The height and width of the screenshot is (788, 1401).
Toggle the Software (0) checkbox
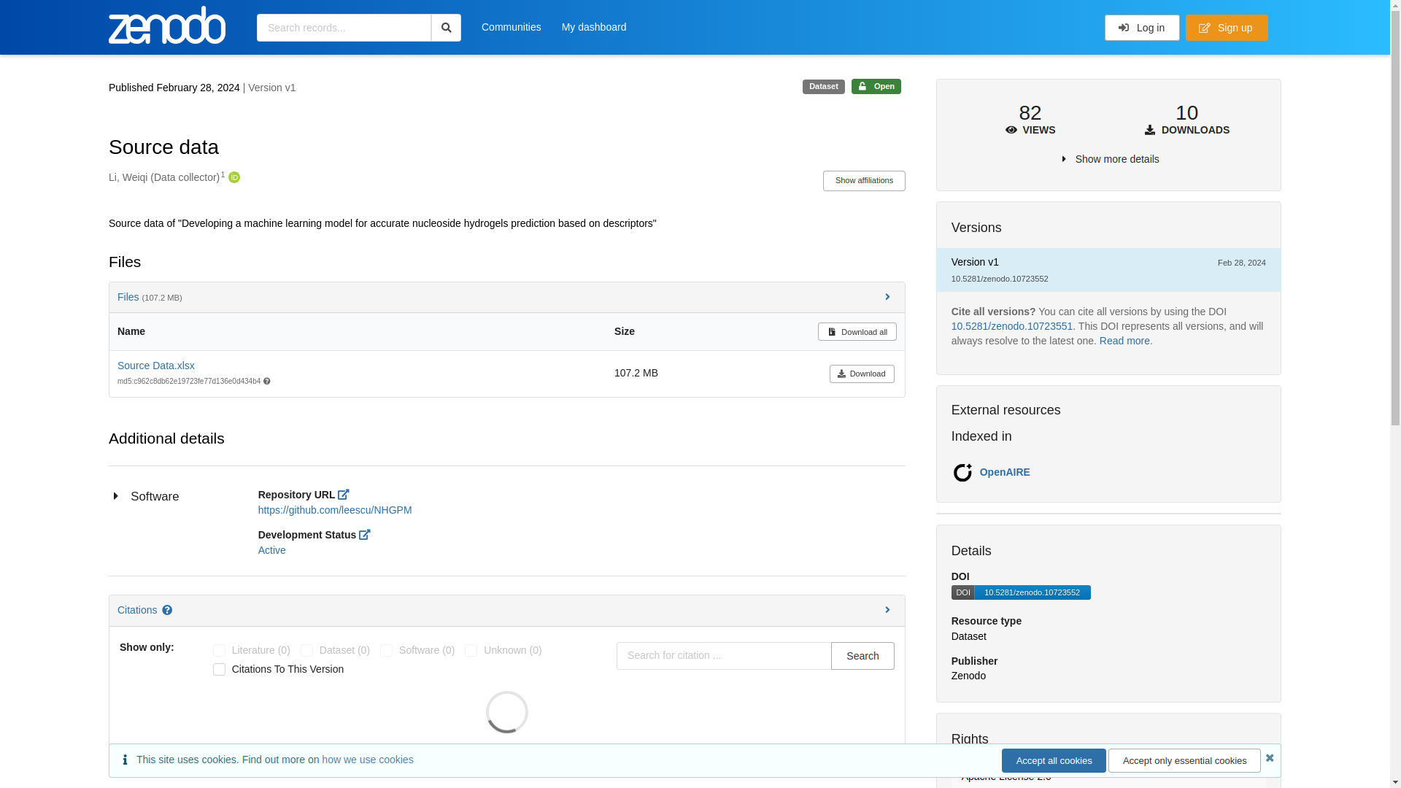click(386, 650)
